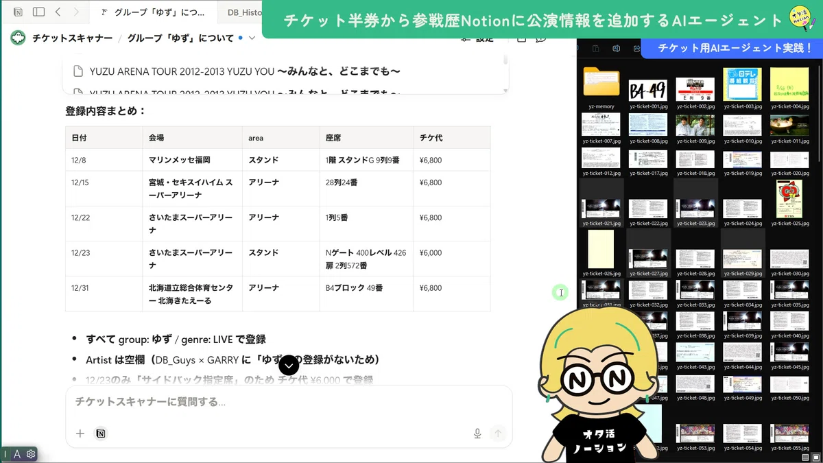Select yz-ticket-003.jpg thumbnail in file explorer
This screenshot has width=823, height=463.
coord(742,84)
